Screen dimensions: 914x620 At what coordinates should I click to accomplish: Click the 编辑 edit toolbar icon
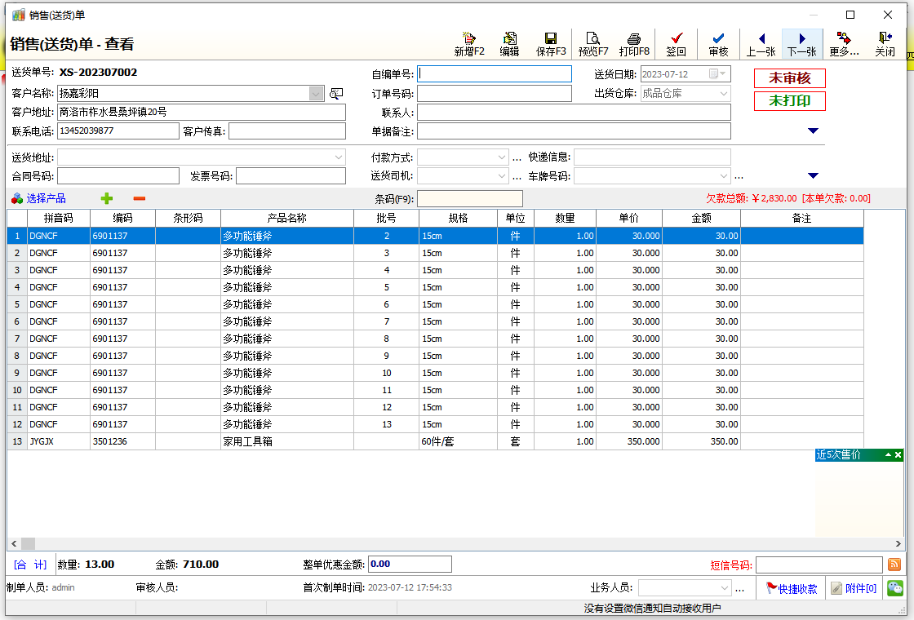tap(509, 44)
